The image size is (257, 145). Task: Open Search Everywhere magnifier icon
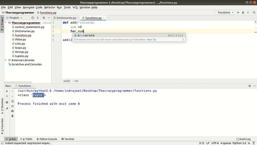point(254,12)
